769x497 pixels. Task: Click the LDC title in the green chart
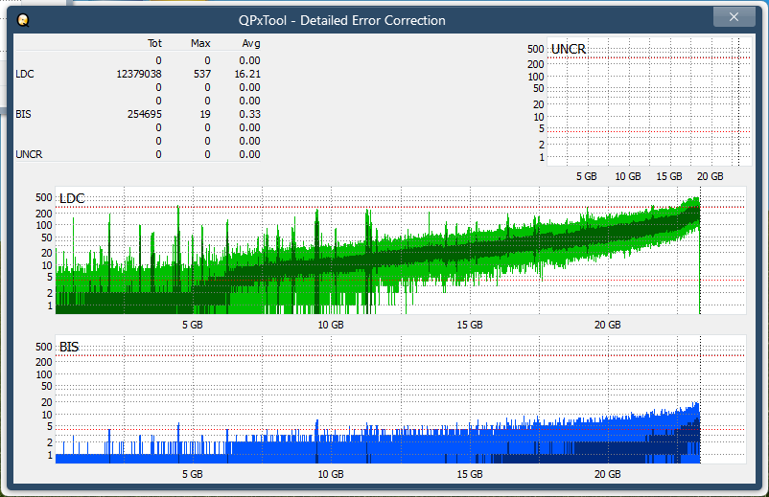tap(72, 198)
